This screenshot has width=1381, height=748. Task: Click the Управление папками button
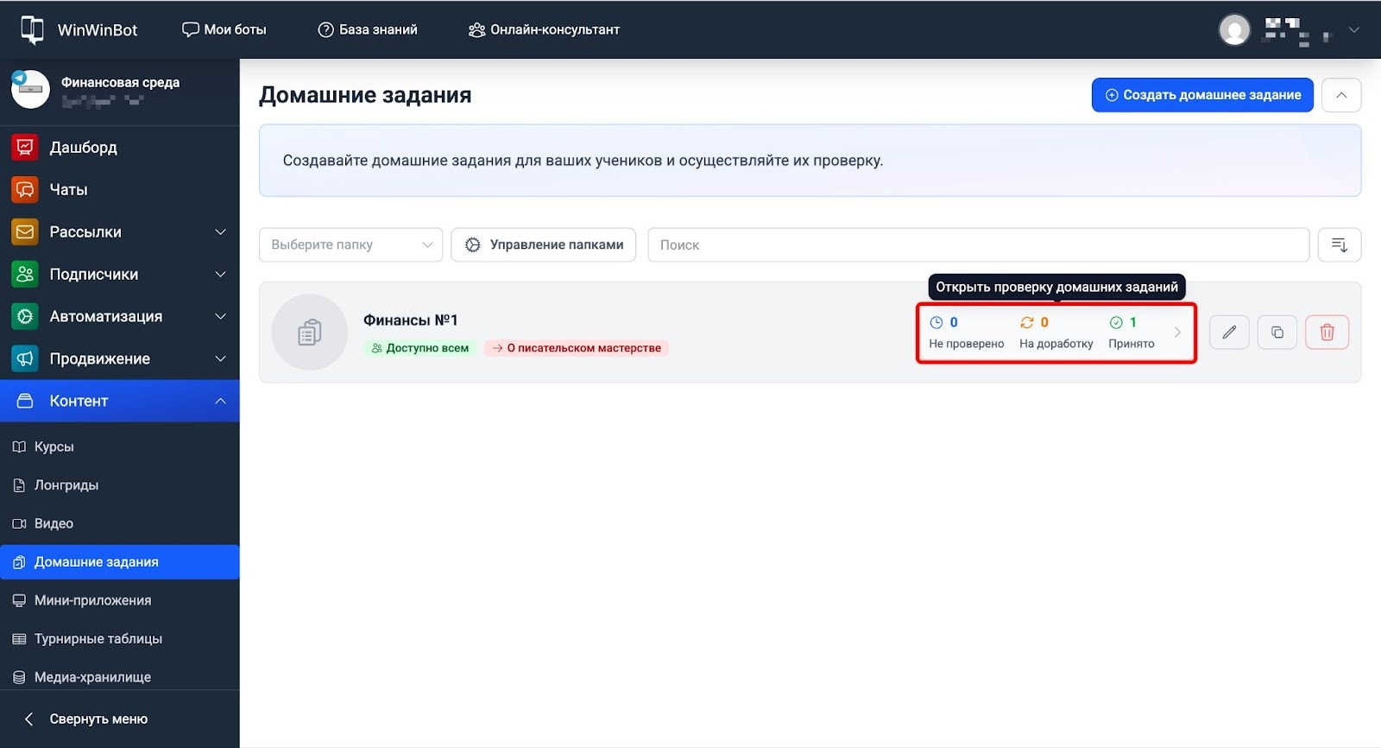tap(543, 245)
